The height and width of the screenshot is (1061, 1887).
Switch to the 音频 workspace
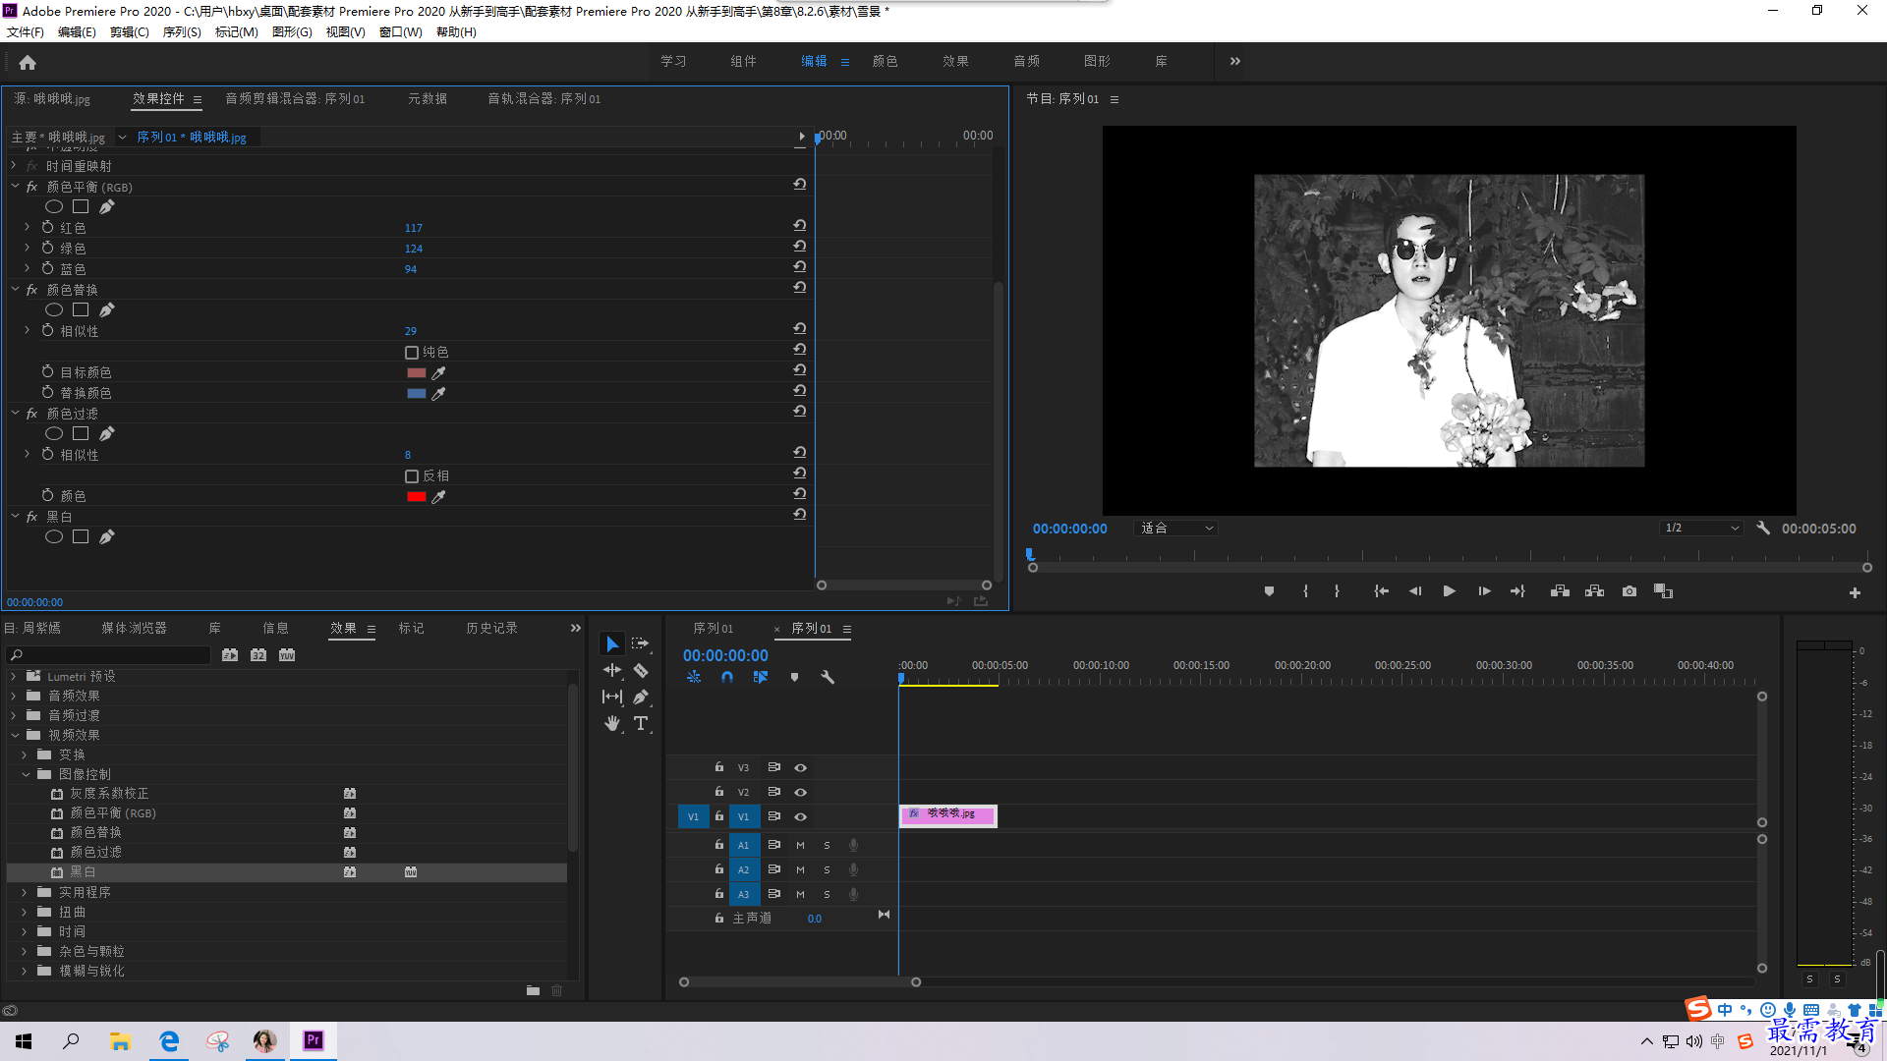1026,61
